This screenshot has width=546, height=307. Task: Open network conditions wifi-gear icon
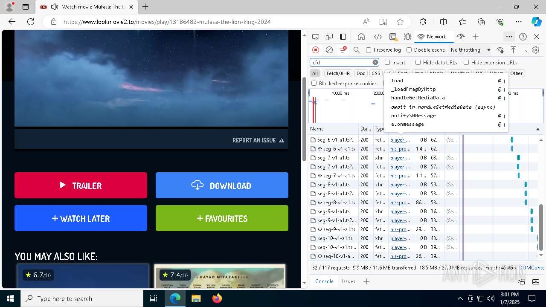tap(500, 50)
